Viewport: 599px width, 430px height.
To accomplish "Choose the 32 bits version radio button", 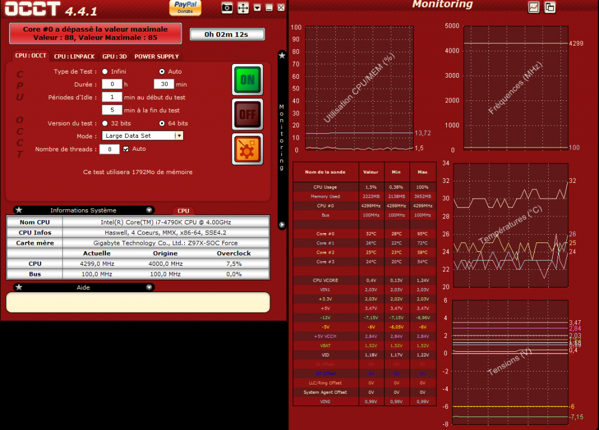I will pos(105,123).
